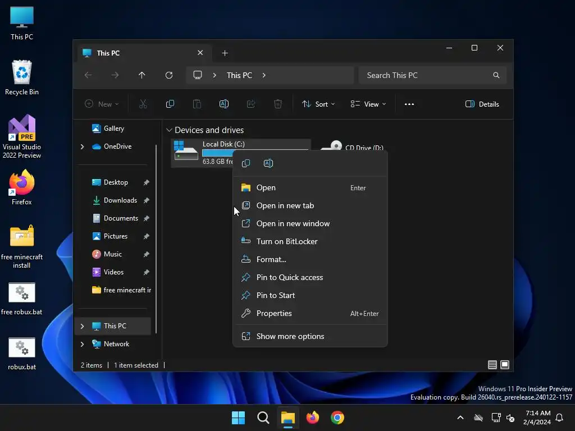
Task: Unpin Music from Quick access
Action: pyautogui.click(x=147, y=254)
